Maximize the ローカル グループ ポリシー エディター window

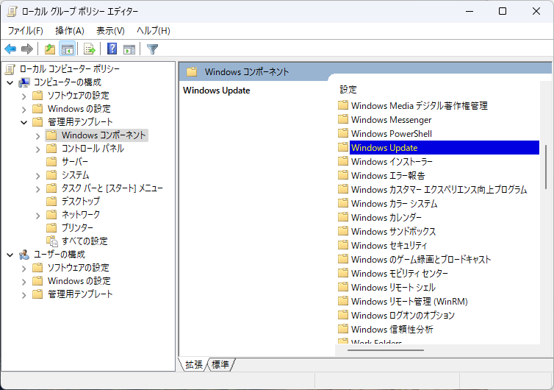(x=503, y=11)
